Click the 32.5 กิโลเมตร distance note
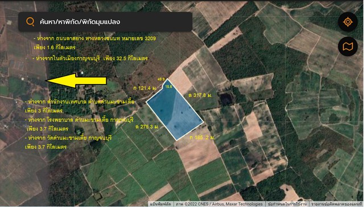Screen dimensions: 364x207 (90, 58)
